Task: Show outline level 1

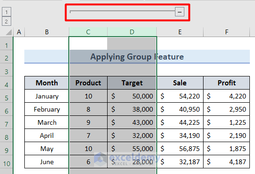Action: tap(7, 12)
